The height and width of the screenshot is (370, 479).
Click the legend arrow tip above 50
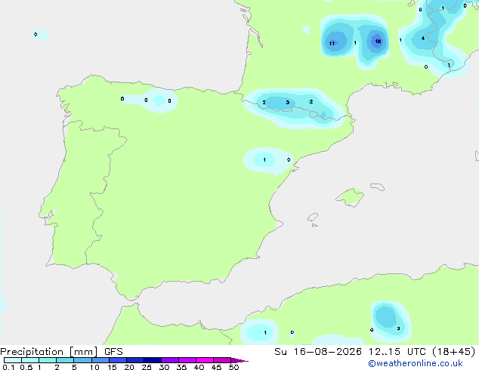[x=239, y=360]
